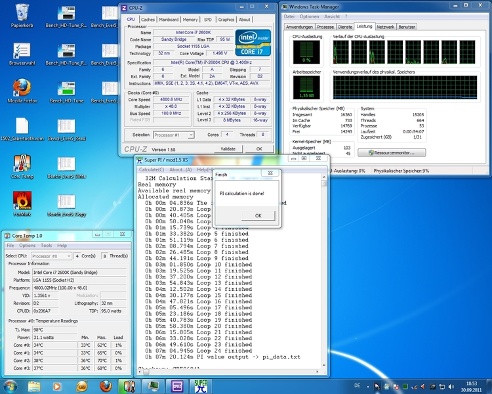The image size is (492, 394).
Task: Open the Graphics tab in CPU-Z
Action: [226, 20]
